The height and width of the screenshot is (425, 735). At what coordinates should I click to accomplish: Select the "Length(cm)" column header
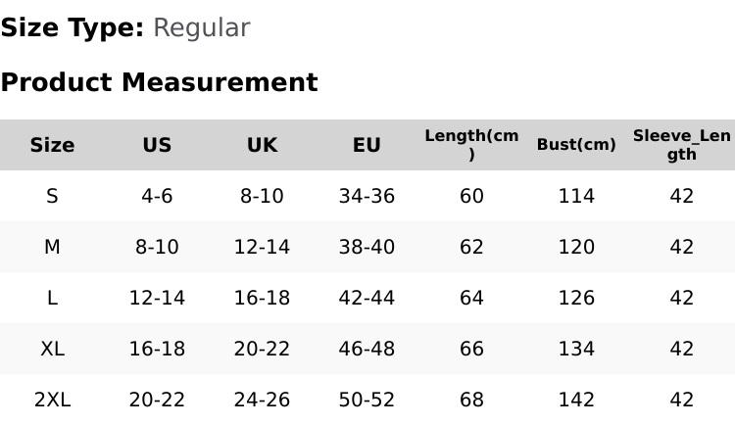(471, 145)
